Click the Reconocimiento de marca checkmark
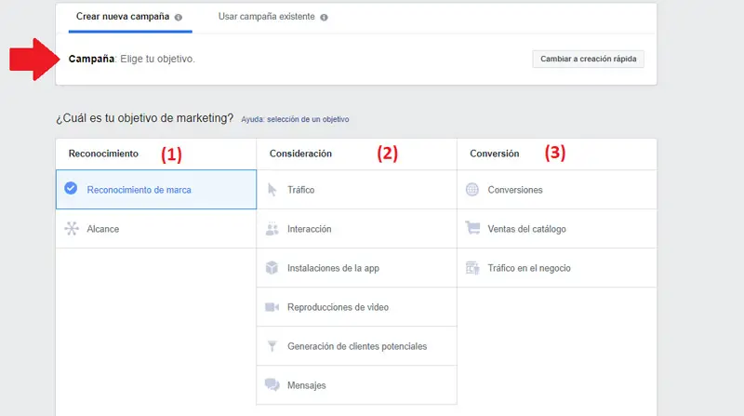Screen dimensions: 744x416 [71, 189]
